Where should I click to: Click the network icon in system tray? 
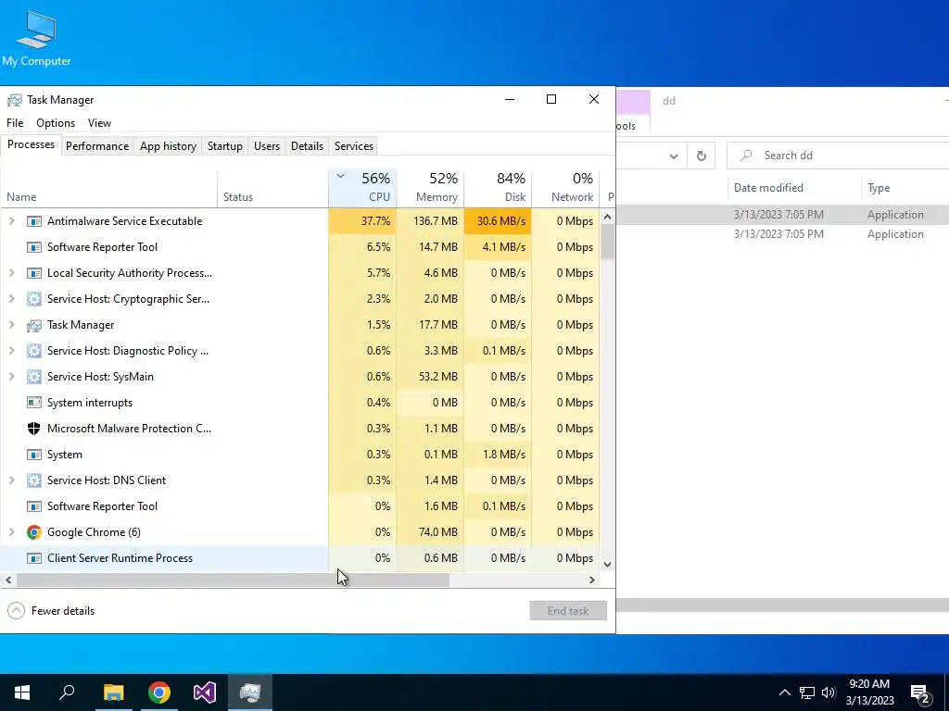[x=807, y=692]
